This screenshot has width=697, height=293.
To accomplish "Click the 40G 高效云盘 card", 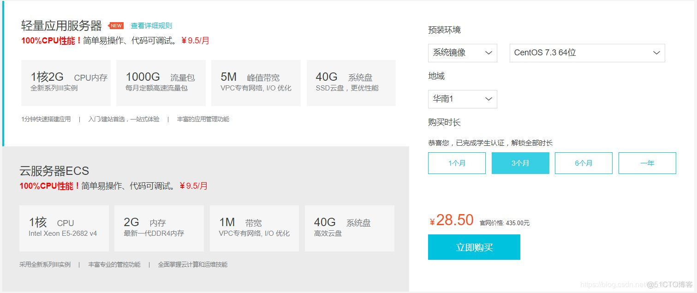I will point(350,228).
